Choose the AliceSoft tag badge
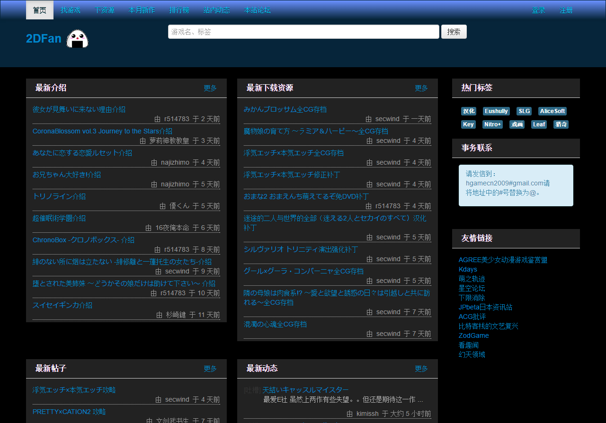Screen dimensions: 606x423 click(x=552, y=111)
